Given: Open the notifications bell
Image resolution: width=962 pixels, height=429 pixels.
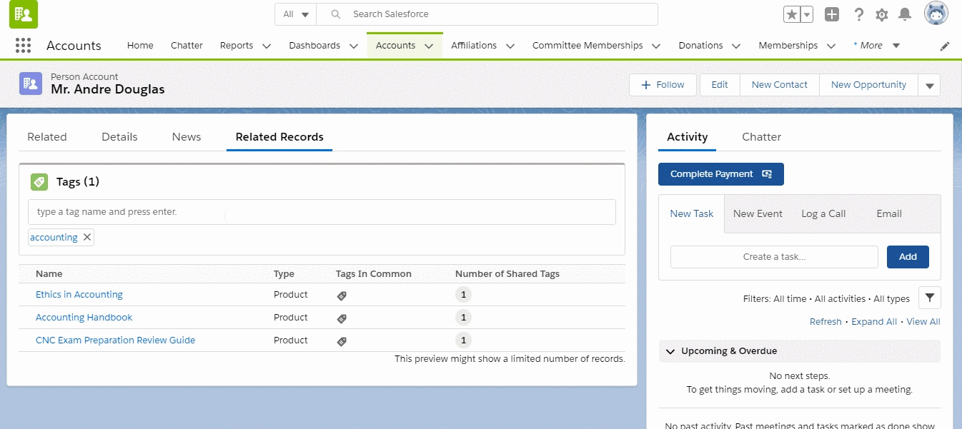Looking at the screenshot, I should point(905,14).
